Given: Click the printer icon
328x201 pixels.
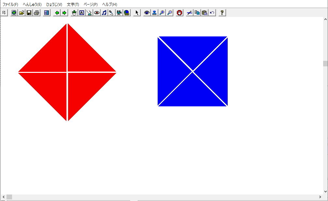Looking at the screenshot, I should click(x=36, y=13).
